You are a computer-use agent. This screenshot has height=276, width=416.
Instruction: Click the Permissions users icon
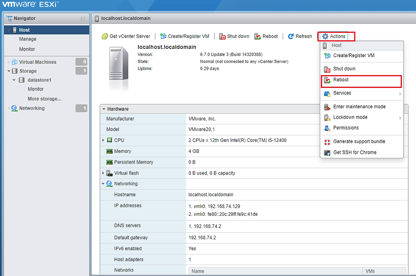(x=327, y=128)
